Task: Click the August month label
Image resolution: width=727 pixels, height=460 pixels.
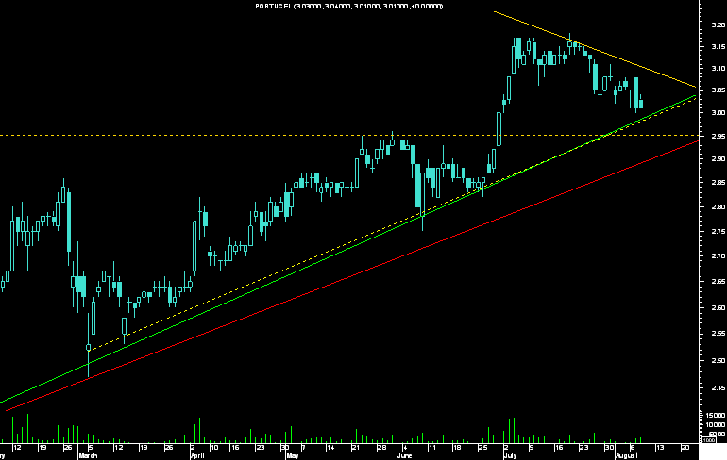Action: [627, 456]
